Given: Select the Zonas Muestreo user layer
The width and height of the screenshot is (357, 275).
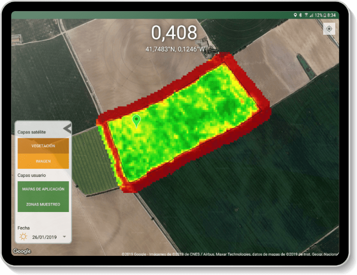Looking at the screenshot, I should coord(43,204).
